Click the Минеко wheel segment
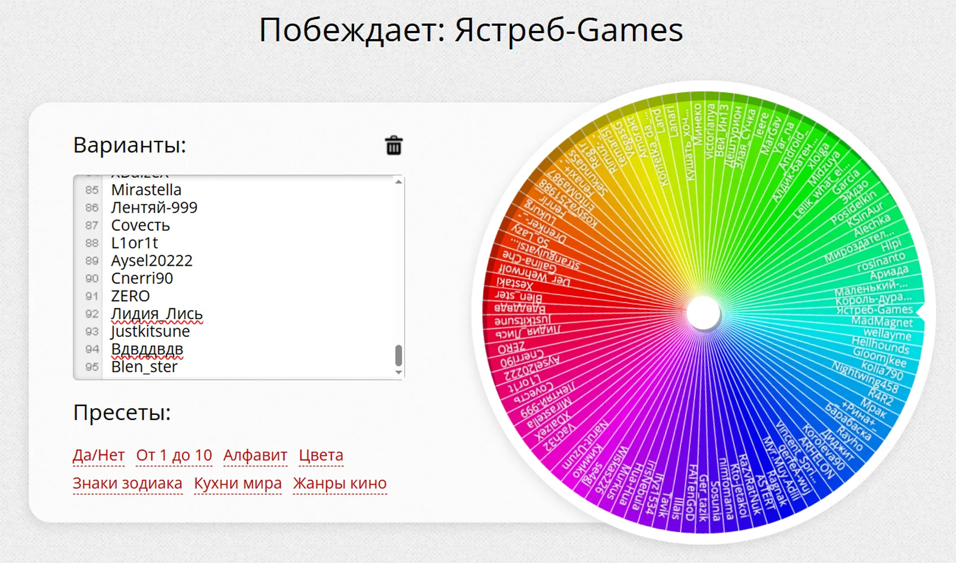 697,123
